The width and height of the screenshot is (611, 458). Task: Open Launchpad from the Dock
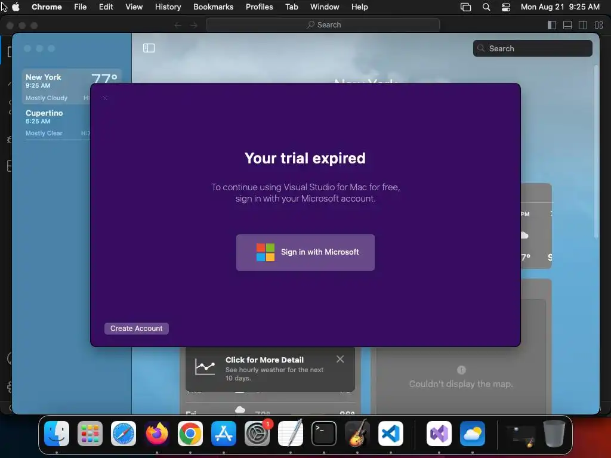point(90,434)
